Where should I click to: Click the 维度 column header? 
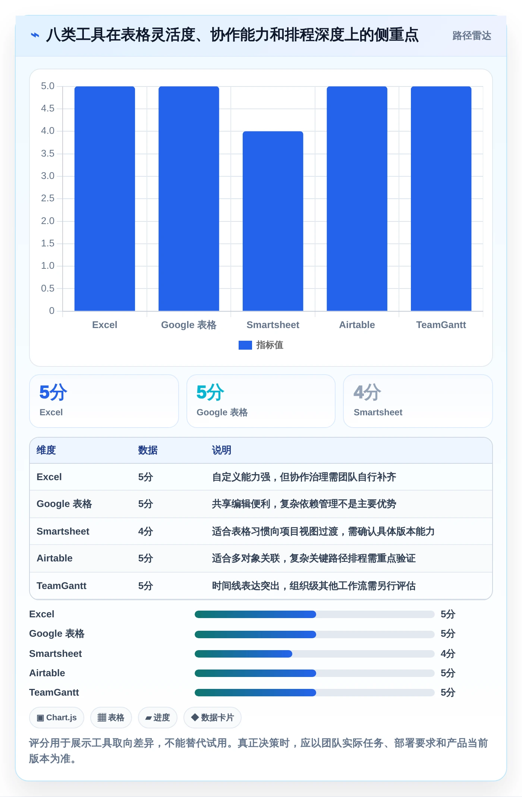pyautogui.click(x=46, y=450)
